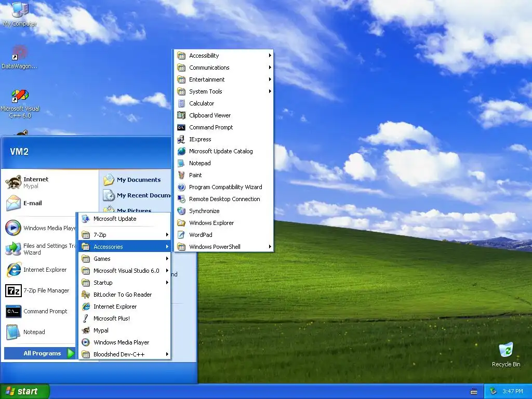Image resolution: width=532 pixels, height=399 pixels.
Task: Click the Paint icon in Accessories
Action: [181, 175]
